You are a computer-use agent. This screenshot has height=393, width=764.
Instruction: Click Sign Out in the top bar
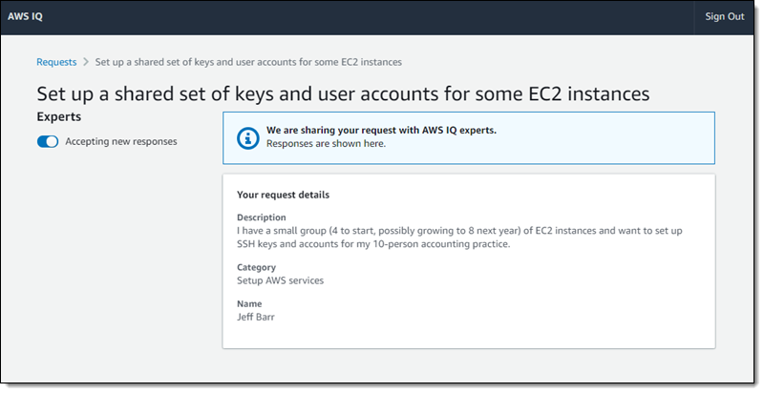(724, 17)
